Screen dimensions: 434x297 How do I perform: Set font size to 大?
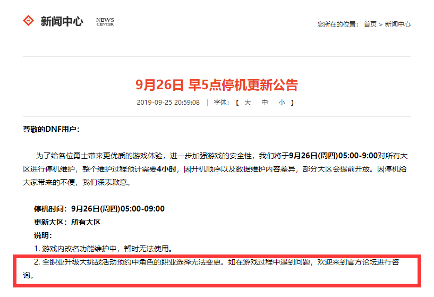(x=248, y=103)
